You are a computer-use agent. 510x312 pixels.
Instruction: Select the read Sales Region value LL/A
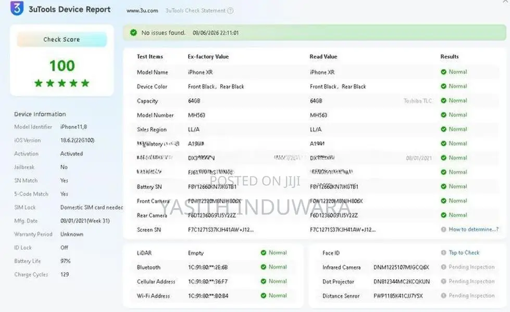tap(316, 129)
